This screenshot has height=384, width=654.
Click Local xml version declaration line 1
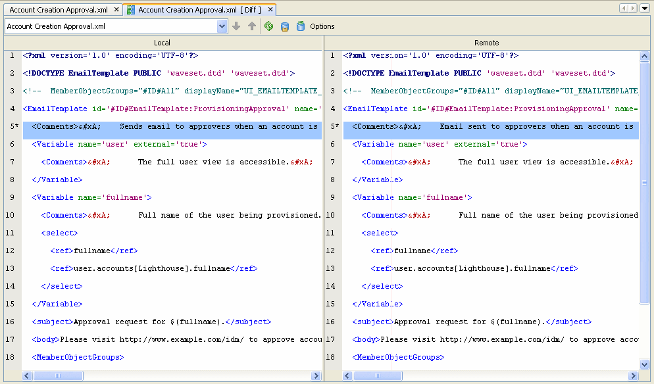pyautogui.click(x=111, y=55)
